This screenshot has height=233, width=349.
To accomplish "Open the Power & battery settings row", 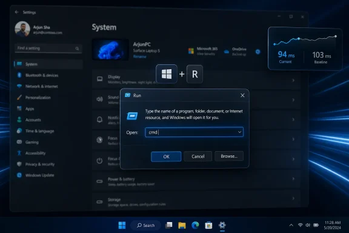I will pyautogui.click(x=196, y=181).
